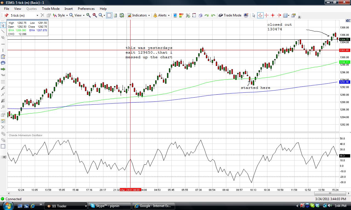Expand the CMO panel side arrow
The image size is (351, 210).
click(x=4, y=157)
